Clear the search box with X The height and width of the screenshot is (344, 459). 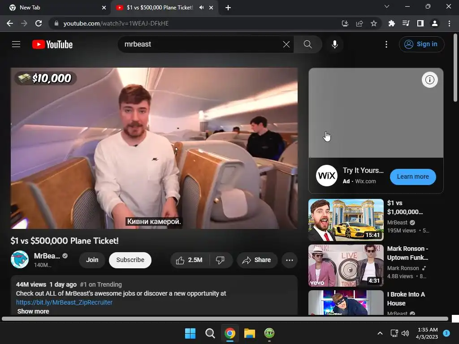(x=286, y=44)
